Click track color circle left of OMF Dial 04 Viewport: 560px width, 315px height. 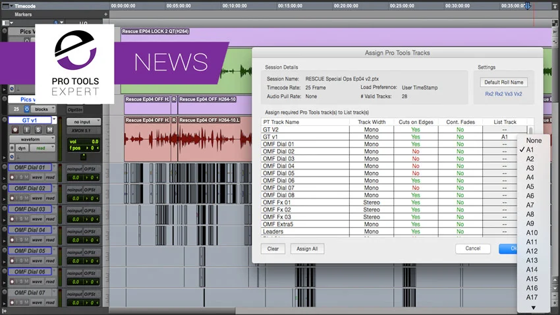[5, 229]
